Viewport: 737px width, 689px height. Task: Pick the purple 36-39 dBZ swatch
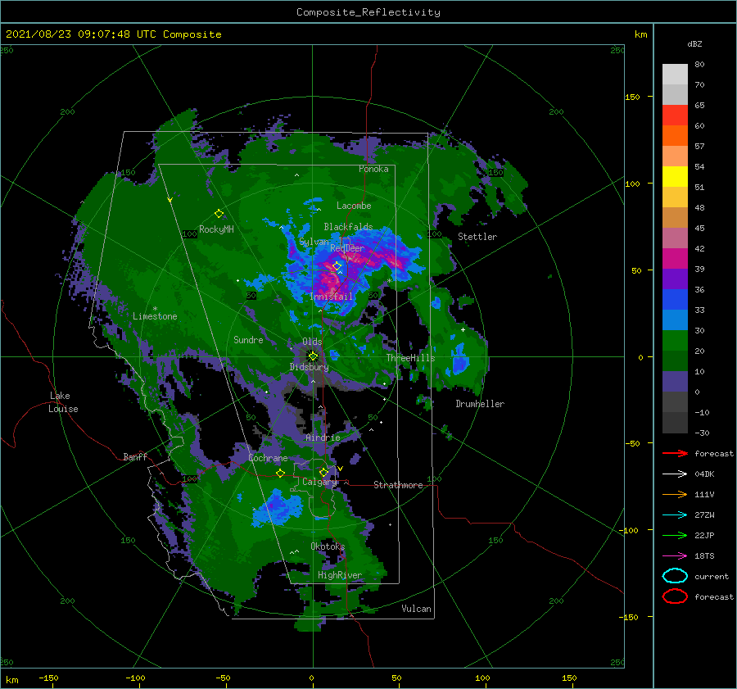(675, 279)
